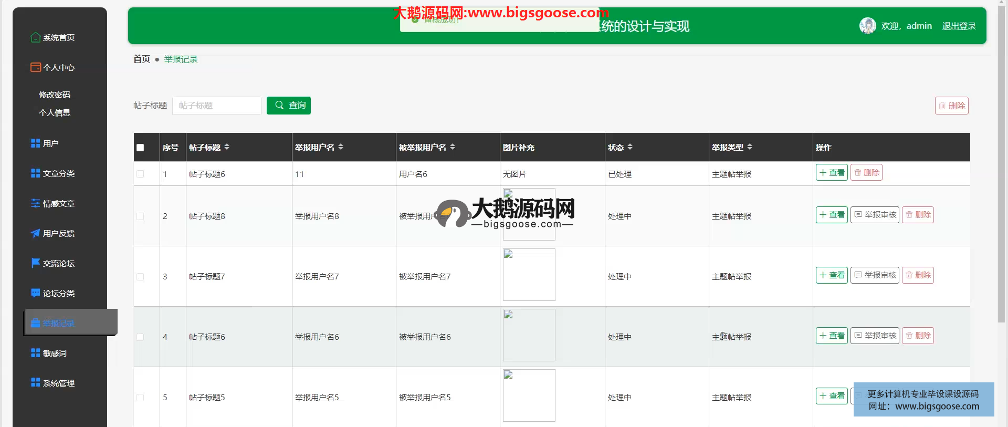The height and width of the screenshot is (427, 1008).
Task: Select the checkbox for row 3
Action: (140, 277)
